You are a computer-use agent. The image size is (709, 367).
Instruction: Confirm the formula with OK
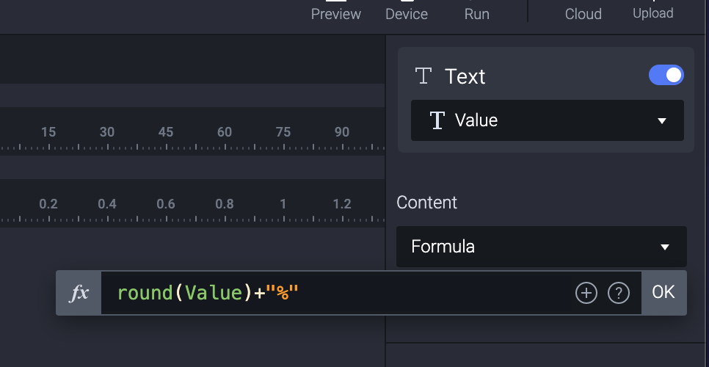coord(663,292)
